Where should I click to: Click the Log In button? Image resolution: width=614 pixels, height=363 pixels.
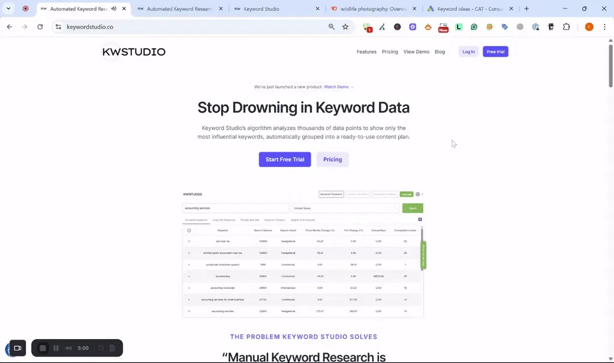(468, 52)
